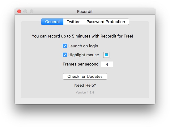The width and height of the screenshot is (170, 127).
Task: Select the Password Protection tab
Action: 106,22
